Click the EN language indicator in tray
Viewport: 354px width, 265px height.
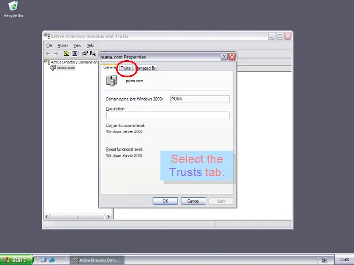pyautogui.click(x=324, y=260)
